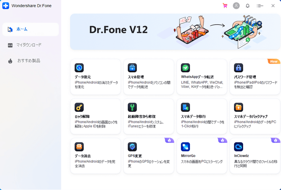Click the データ復元 clock icon
This screenshot has height=190, width=281.
coord(79,68)
